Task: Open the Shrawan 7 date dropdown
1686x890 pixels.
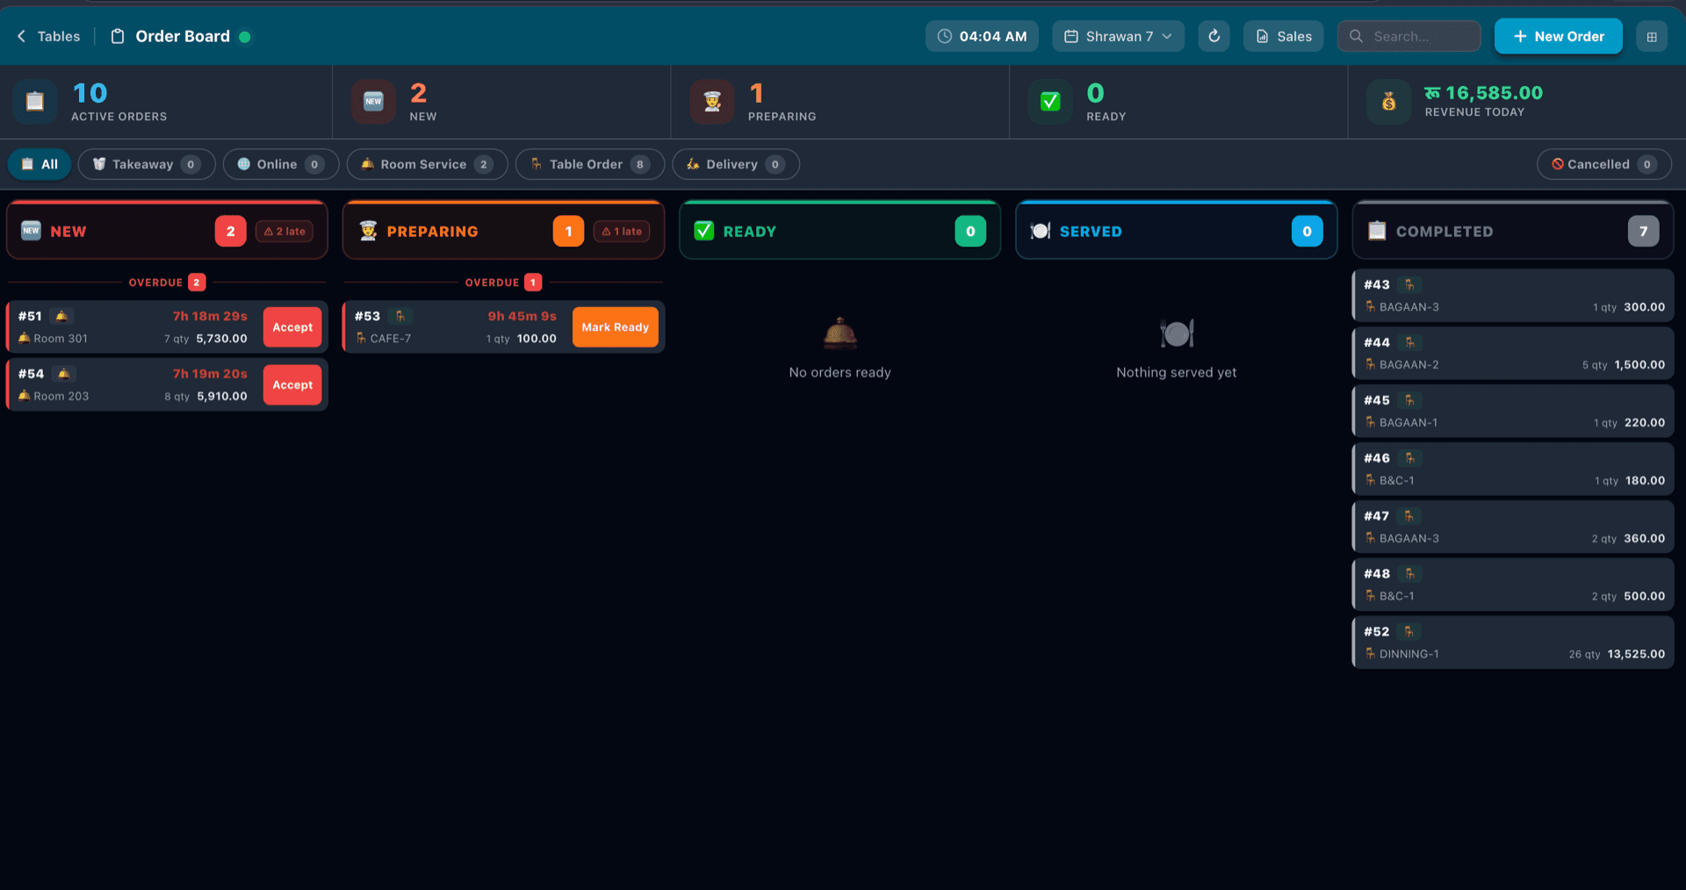Action: pyautogui.click(x=1118, y=36)
